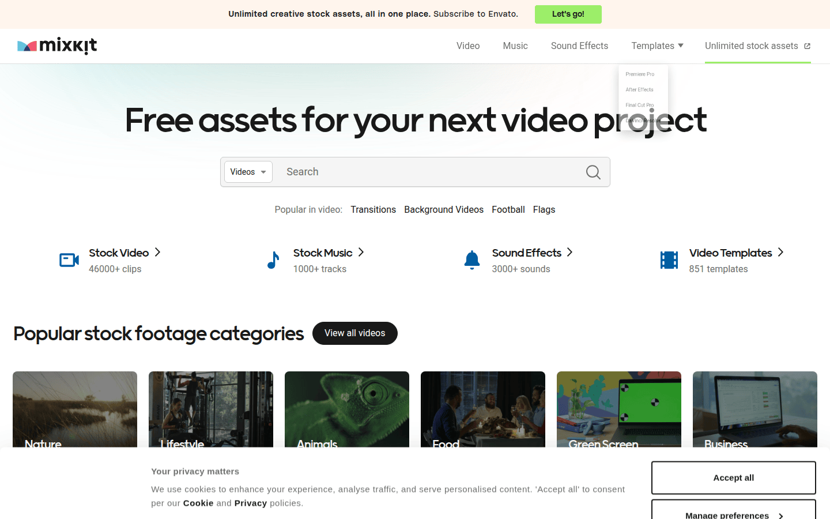Open the Green Screen category thumbnail
830x519 pixels.
(x=619, y=409)
